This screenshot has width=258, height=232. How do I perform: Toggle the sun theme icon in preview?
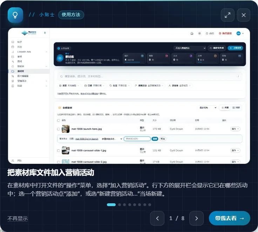click(199, 33)
